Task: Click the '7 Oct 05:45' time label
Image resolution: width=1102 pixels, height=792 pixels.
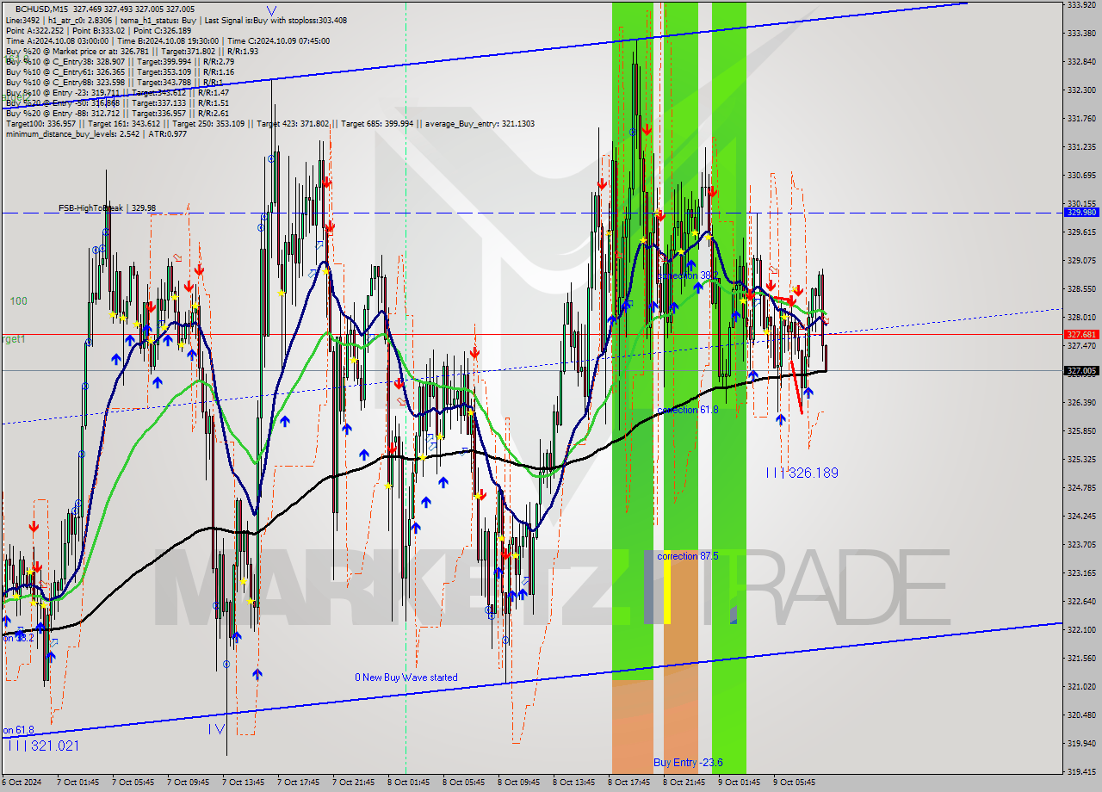Action: tap(133, 783)
